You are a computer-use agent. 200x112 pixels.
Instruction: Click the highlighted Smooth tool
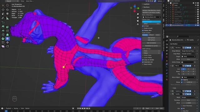pos(7,39)
